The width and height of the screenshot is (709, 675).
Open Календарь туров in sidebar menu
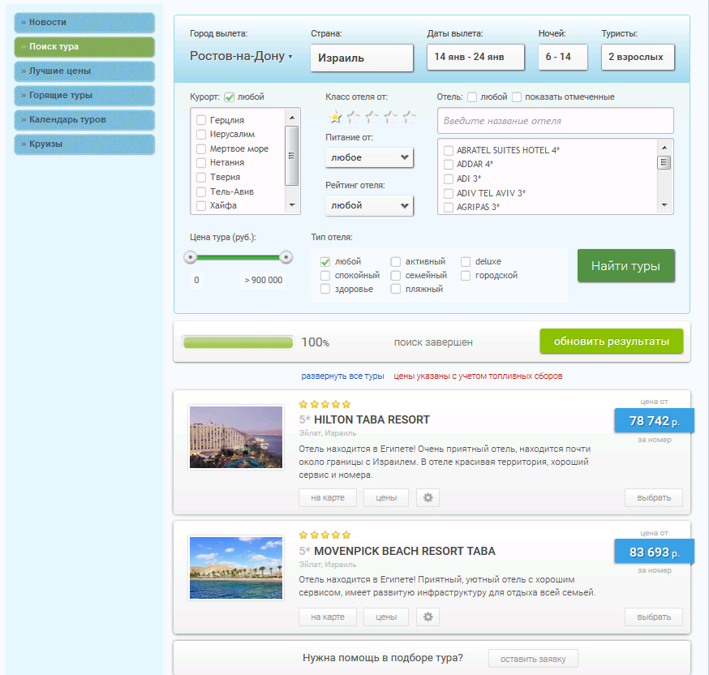pyautogui.click(x=84, y=120)
